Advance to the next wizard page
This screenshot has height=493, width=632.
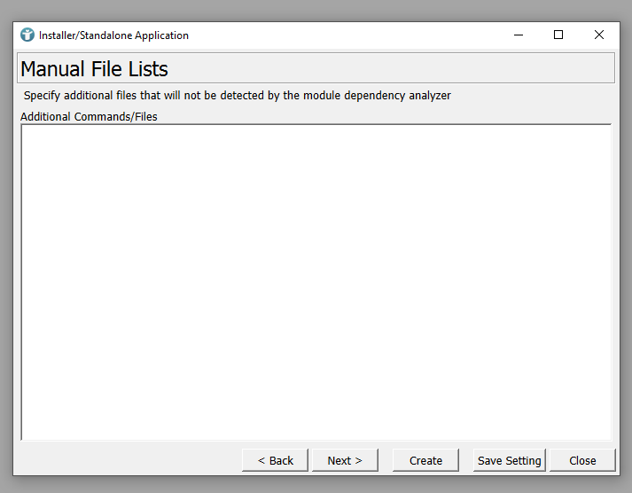(x=345, y=460)
